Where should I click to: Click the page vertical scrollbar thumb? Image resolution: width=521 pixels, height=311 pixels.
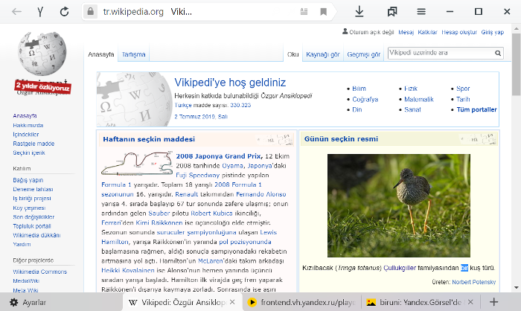[517, 63]
